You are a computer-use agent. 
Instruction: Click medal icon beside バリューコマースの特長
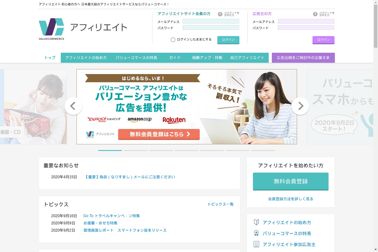tap(256, 233)
